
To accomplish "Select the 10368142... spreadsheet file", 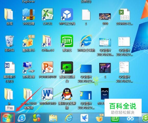I will [124, 14].
